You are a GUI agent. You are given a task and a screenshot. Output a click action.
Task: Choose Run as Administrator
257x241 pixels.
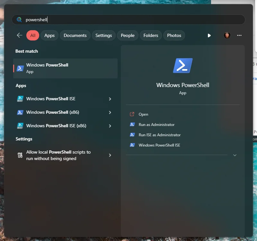(x=156, y=125)
